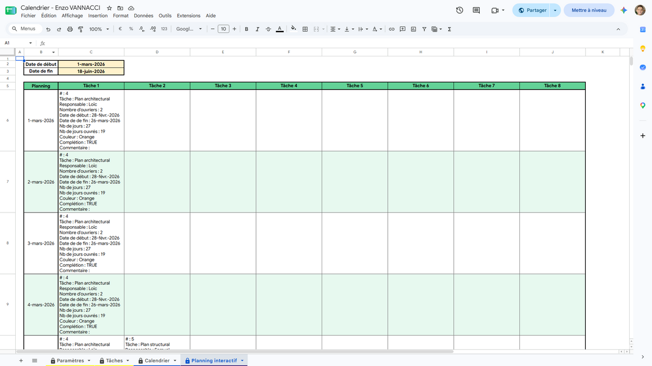Open the Insertion menu
This screenshot has width=652, height=366.
[98, 16]
